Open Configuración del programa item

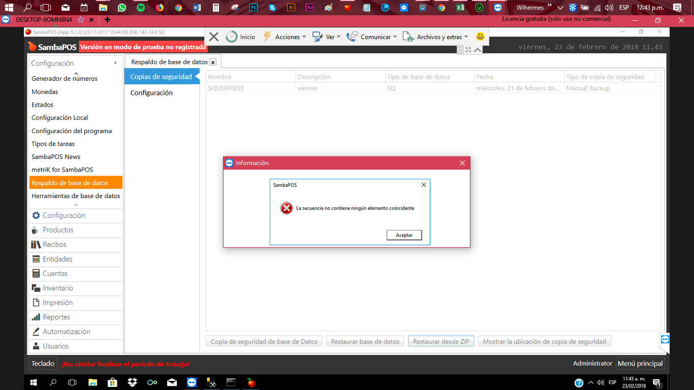coord(72,131)
